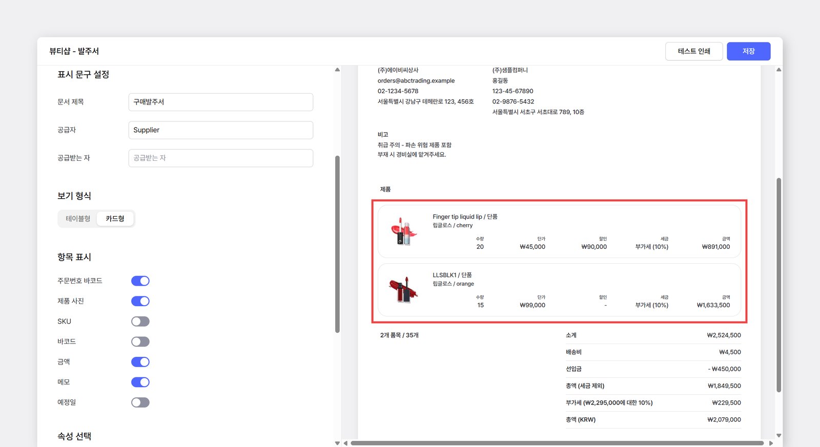Screen dimensions: 820x447
Task: Click the ₩891,000 amount value
Action: pyautogui.click(x=716, y=247)
